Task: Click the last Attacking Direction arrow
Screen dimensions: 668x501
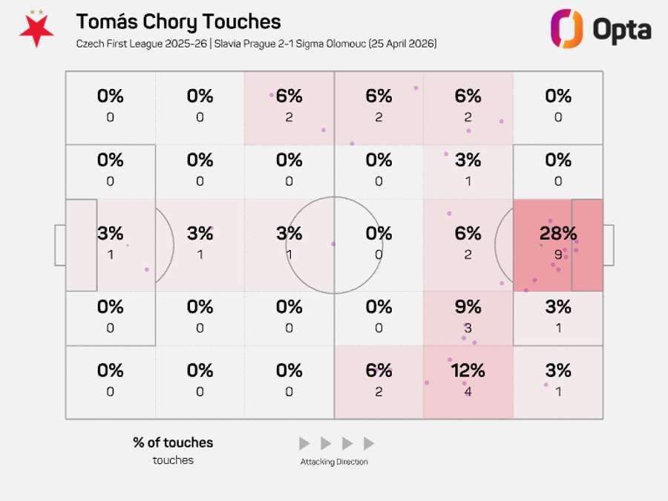Action: [369, 443]
